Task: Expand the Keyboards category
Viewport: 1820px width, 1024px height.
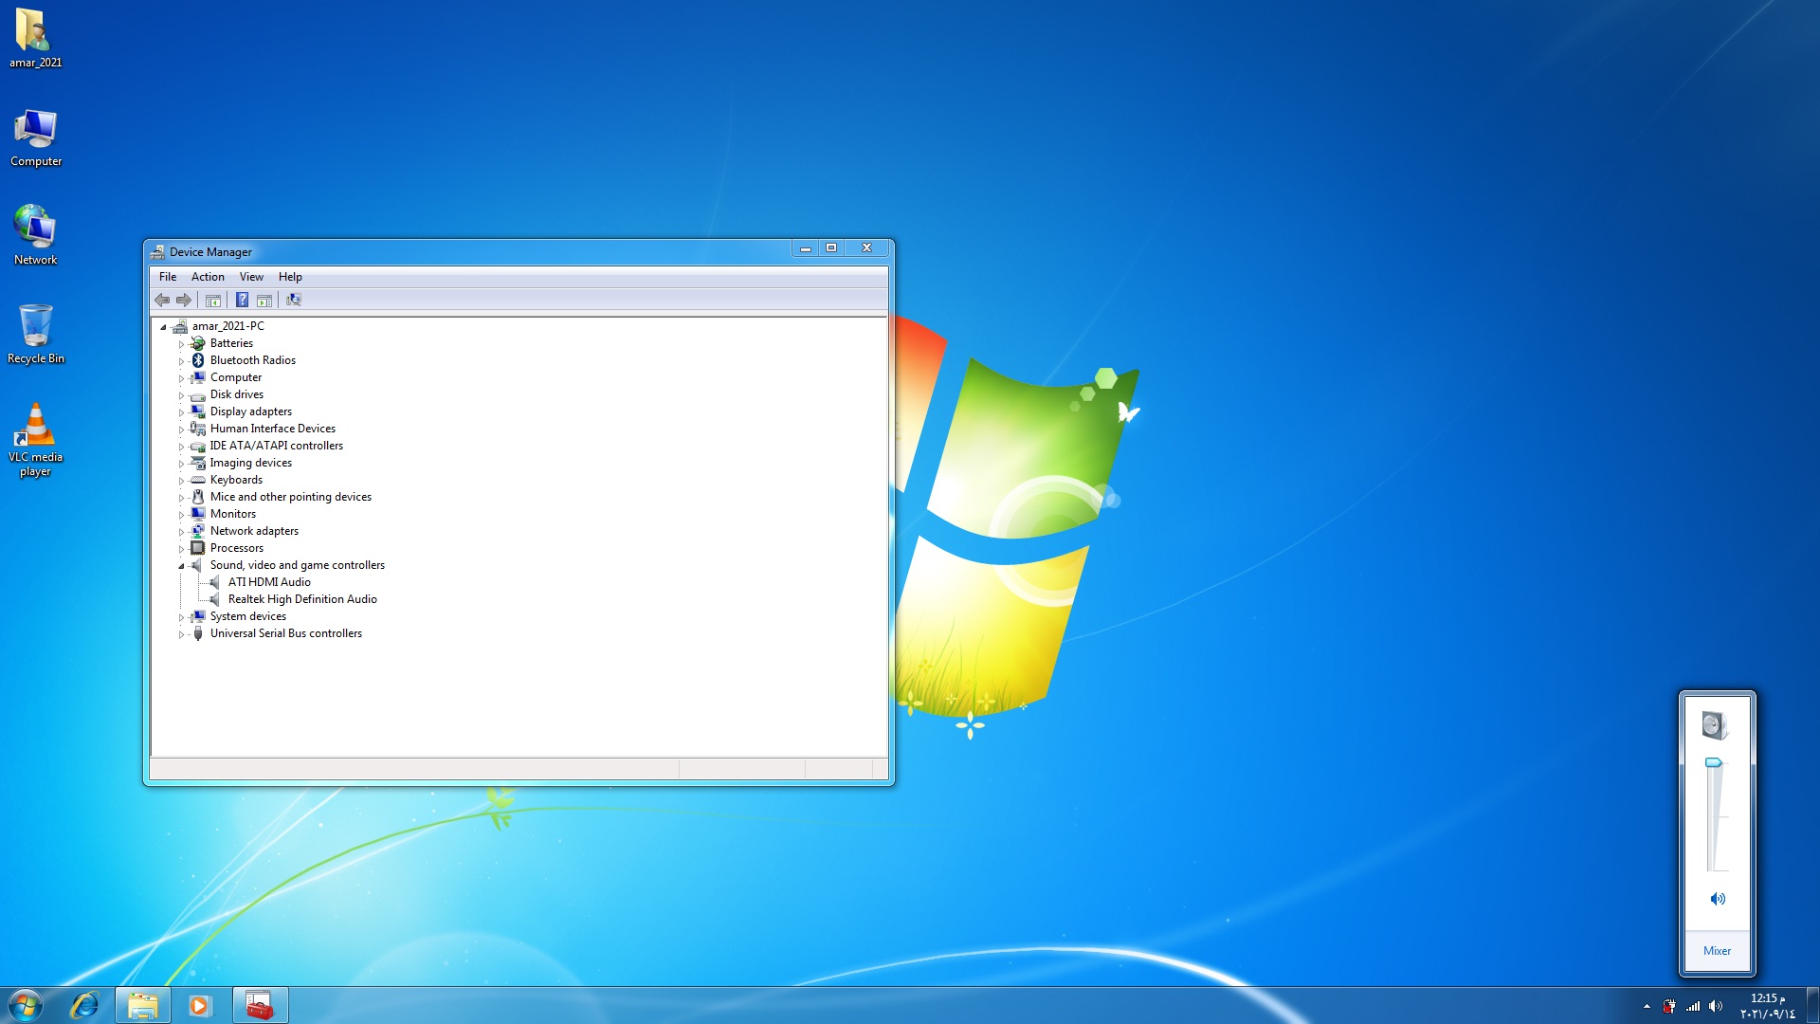Action: [181, 481]
